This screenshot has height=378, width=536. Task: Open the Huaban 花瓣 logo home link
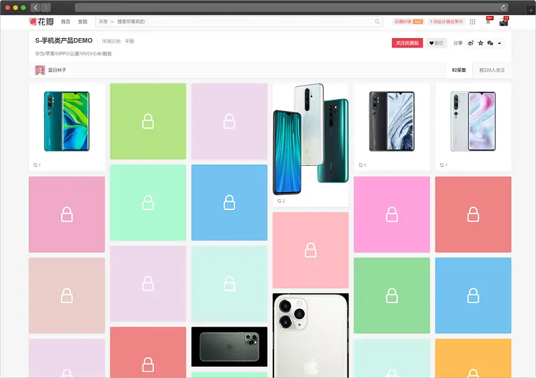(x=42, y=21)
